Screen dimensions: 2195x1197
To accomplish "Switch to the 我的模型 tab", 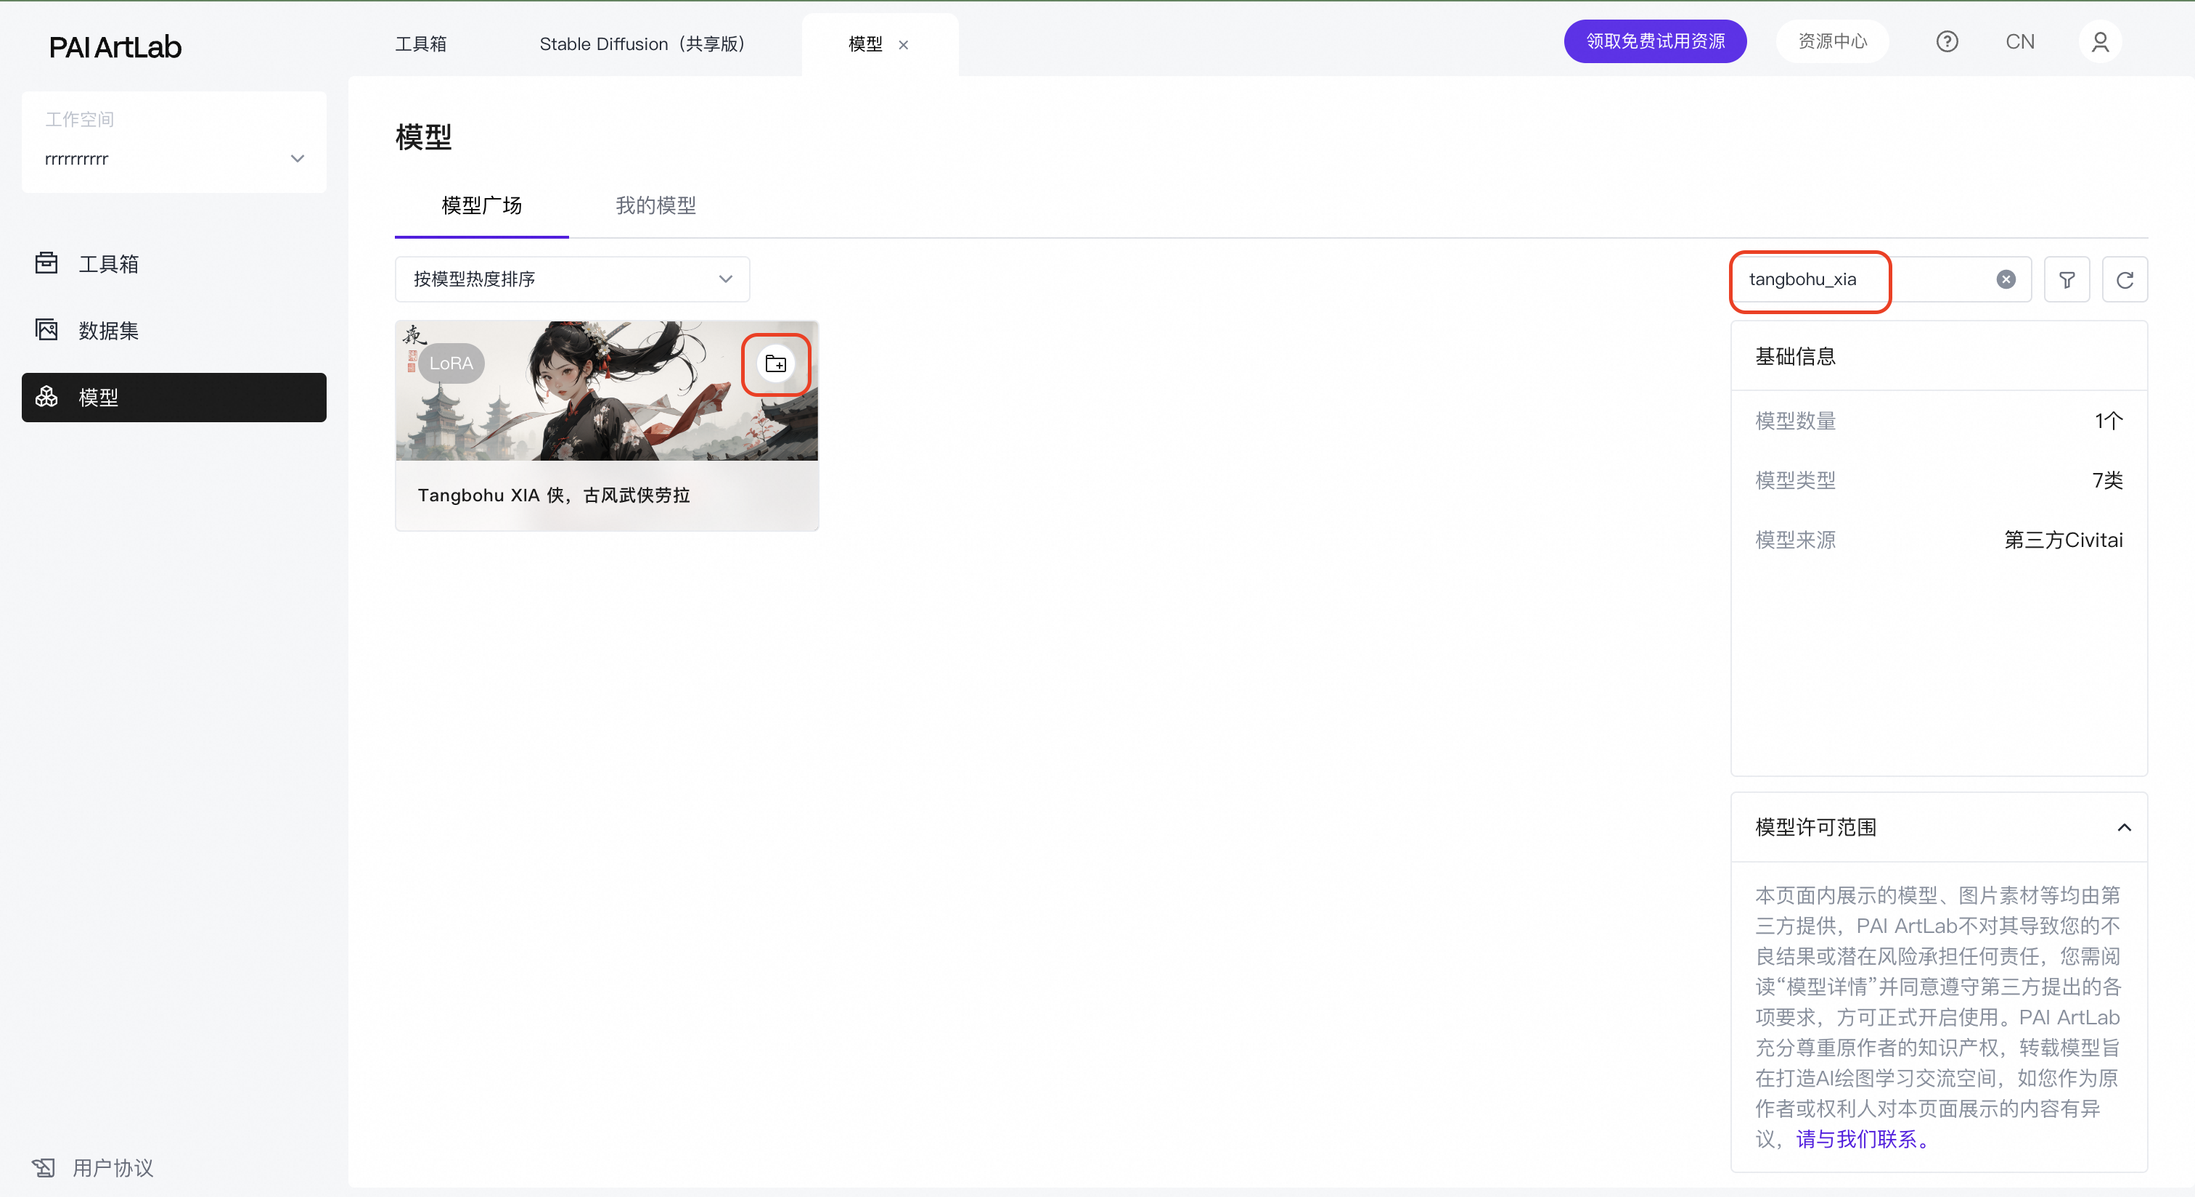I will tap(655, 205).
